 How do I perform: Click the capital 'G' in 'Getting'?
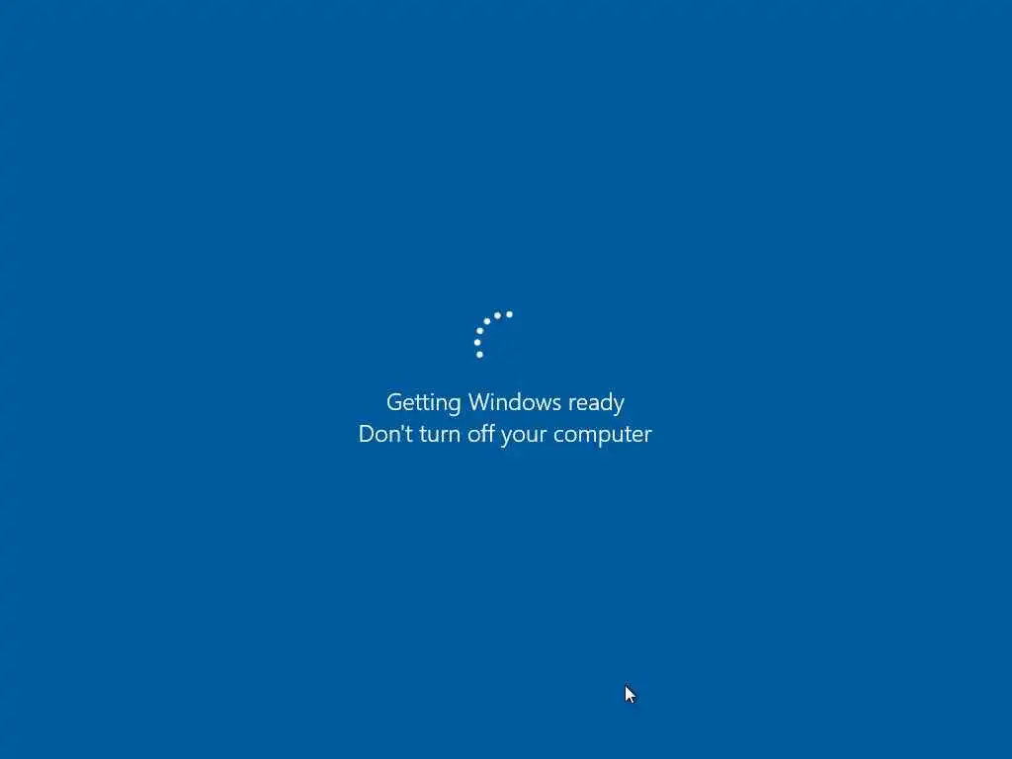(395, 402)
